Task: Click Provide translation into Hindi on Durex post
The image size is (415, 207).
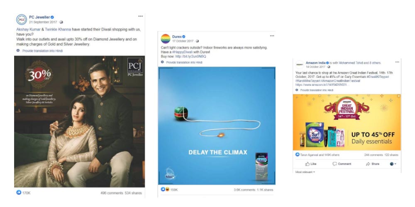Action: (184, 63)
